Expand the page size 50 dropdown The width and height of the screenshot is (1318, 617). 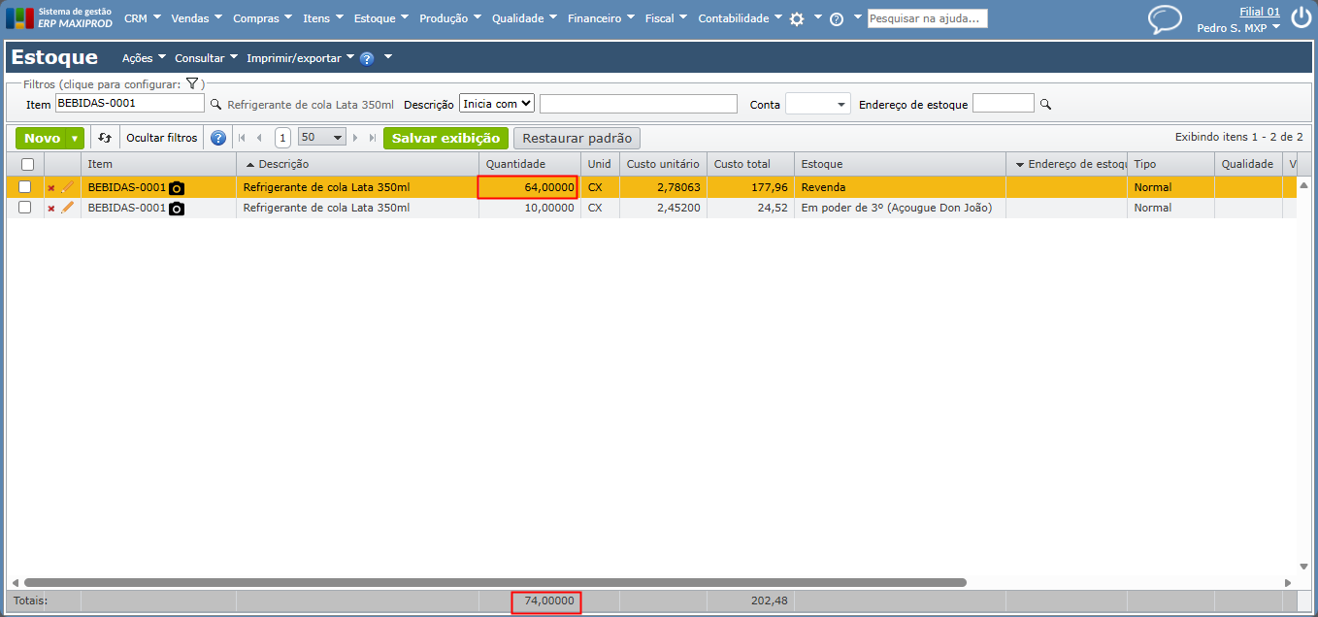click(x=322, y=138)
